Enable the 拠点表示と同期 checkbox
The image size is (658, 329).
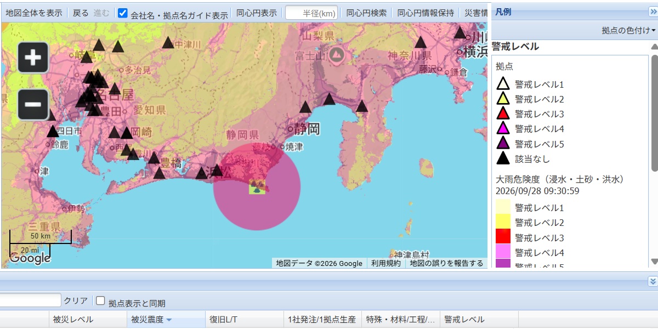100,300
